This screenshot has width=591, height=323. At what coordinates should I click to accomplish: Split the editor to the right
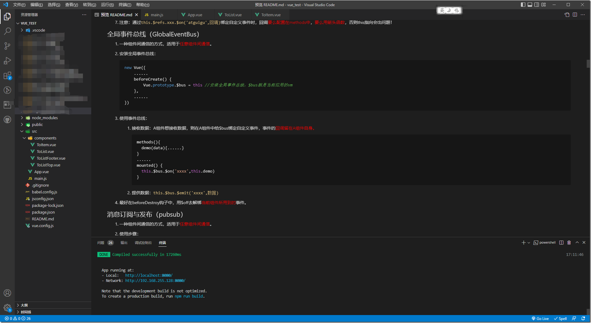tap(575, 15)
